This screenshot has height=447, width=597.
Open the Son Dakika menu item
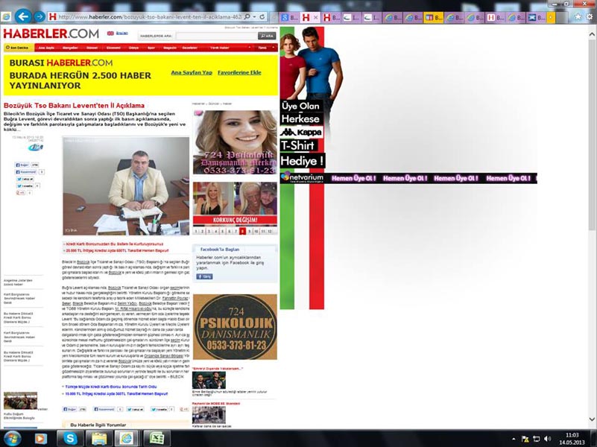click(x=19, y=48)
